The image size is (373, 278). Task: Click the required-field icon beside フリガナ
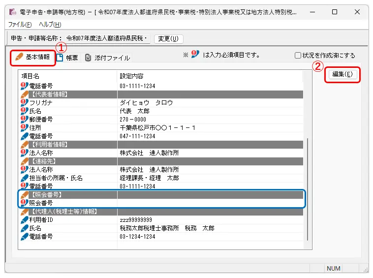(25, 103)
